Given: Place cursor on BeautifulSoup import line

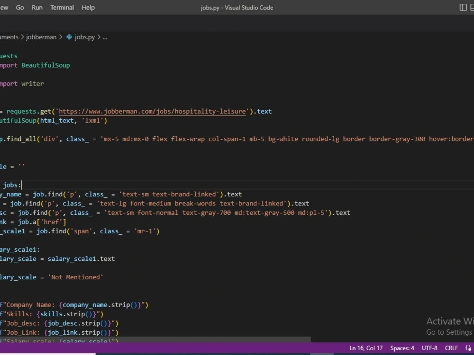Looking at the screenshot, I should [x=35, y=65].
